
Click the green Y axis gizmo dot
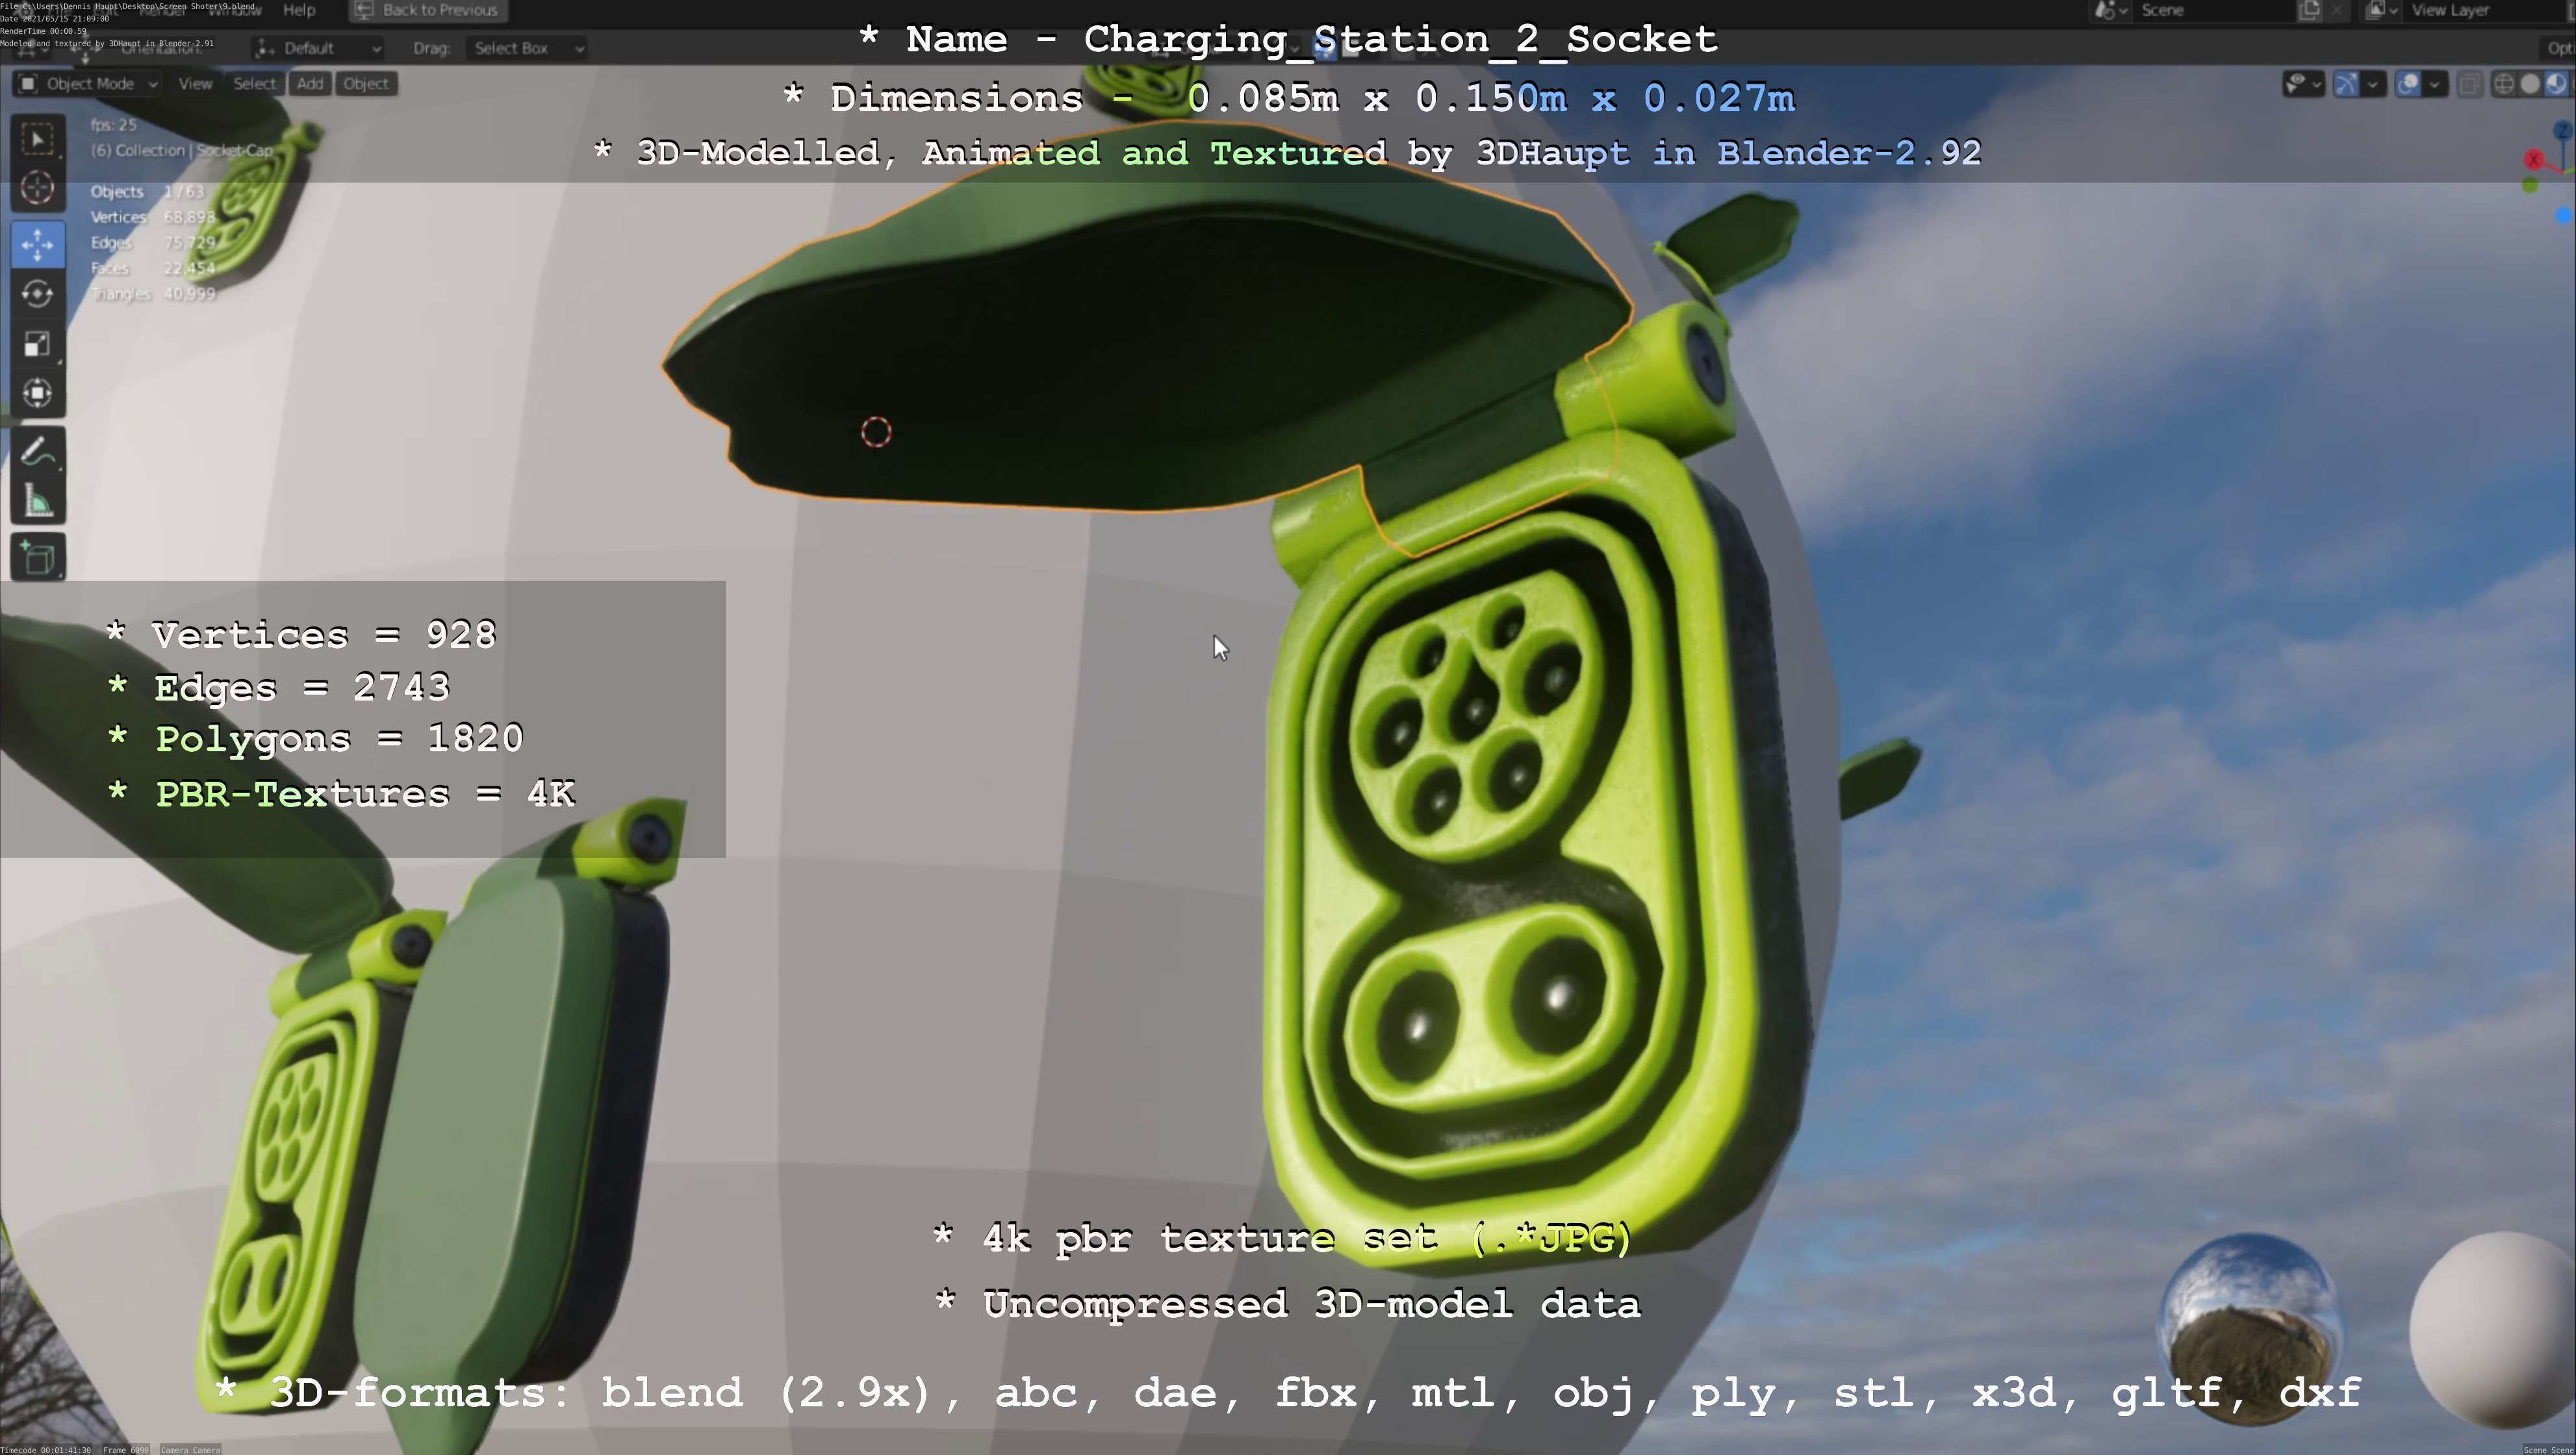2530,185
